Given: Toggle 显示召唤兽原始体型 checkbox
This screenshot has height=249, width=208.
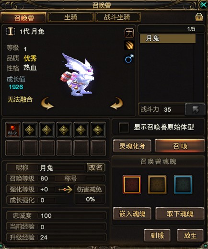Looking at the screenshot, I should click(x=124, y=128).
